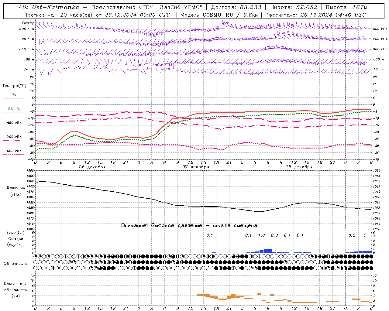Click the 'Конвективн.' convective cloud label
This screenshot has width=389, height=311.
(x=15, y=284)
